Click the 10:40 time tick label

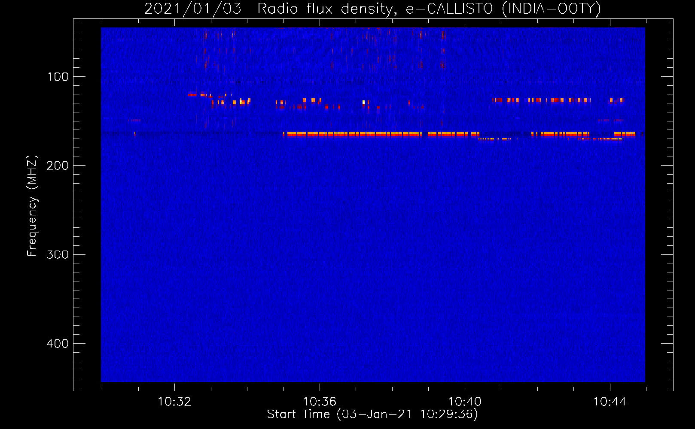[x=465, y=402]
